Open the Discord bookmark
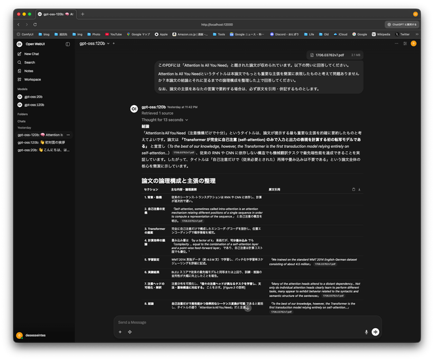 click(x=284, y=35)
